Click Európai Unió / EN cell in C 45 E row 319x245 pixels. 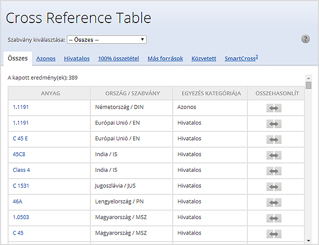point(132,139)
